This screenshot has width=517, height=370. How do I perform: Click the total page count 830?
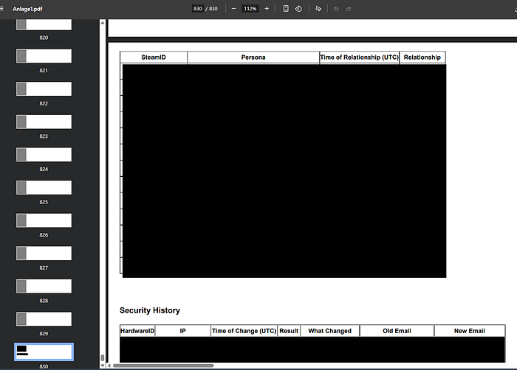(213, 9)
